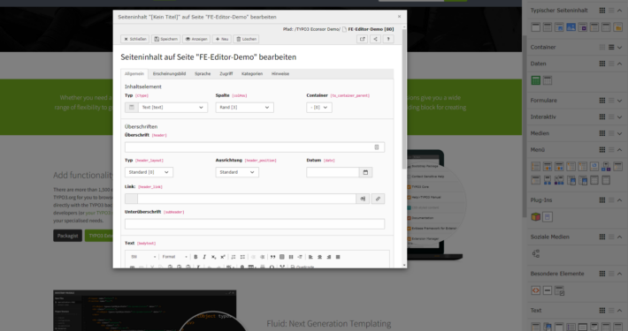Insert a numbered list in the editor
This screenshot has width=628, height=331.
[x=234, y=257]
